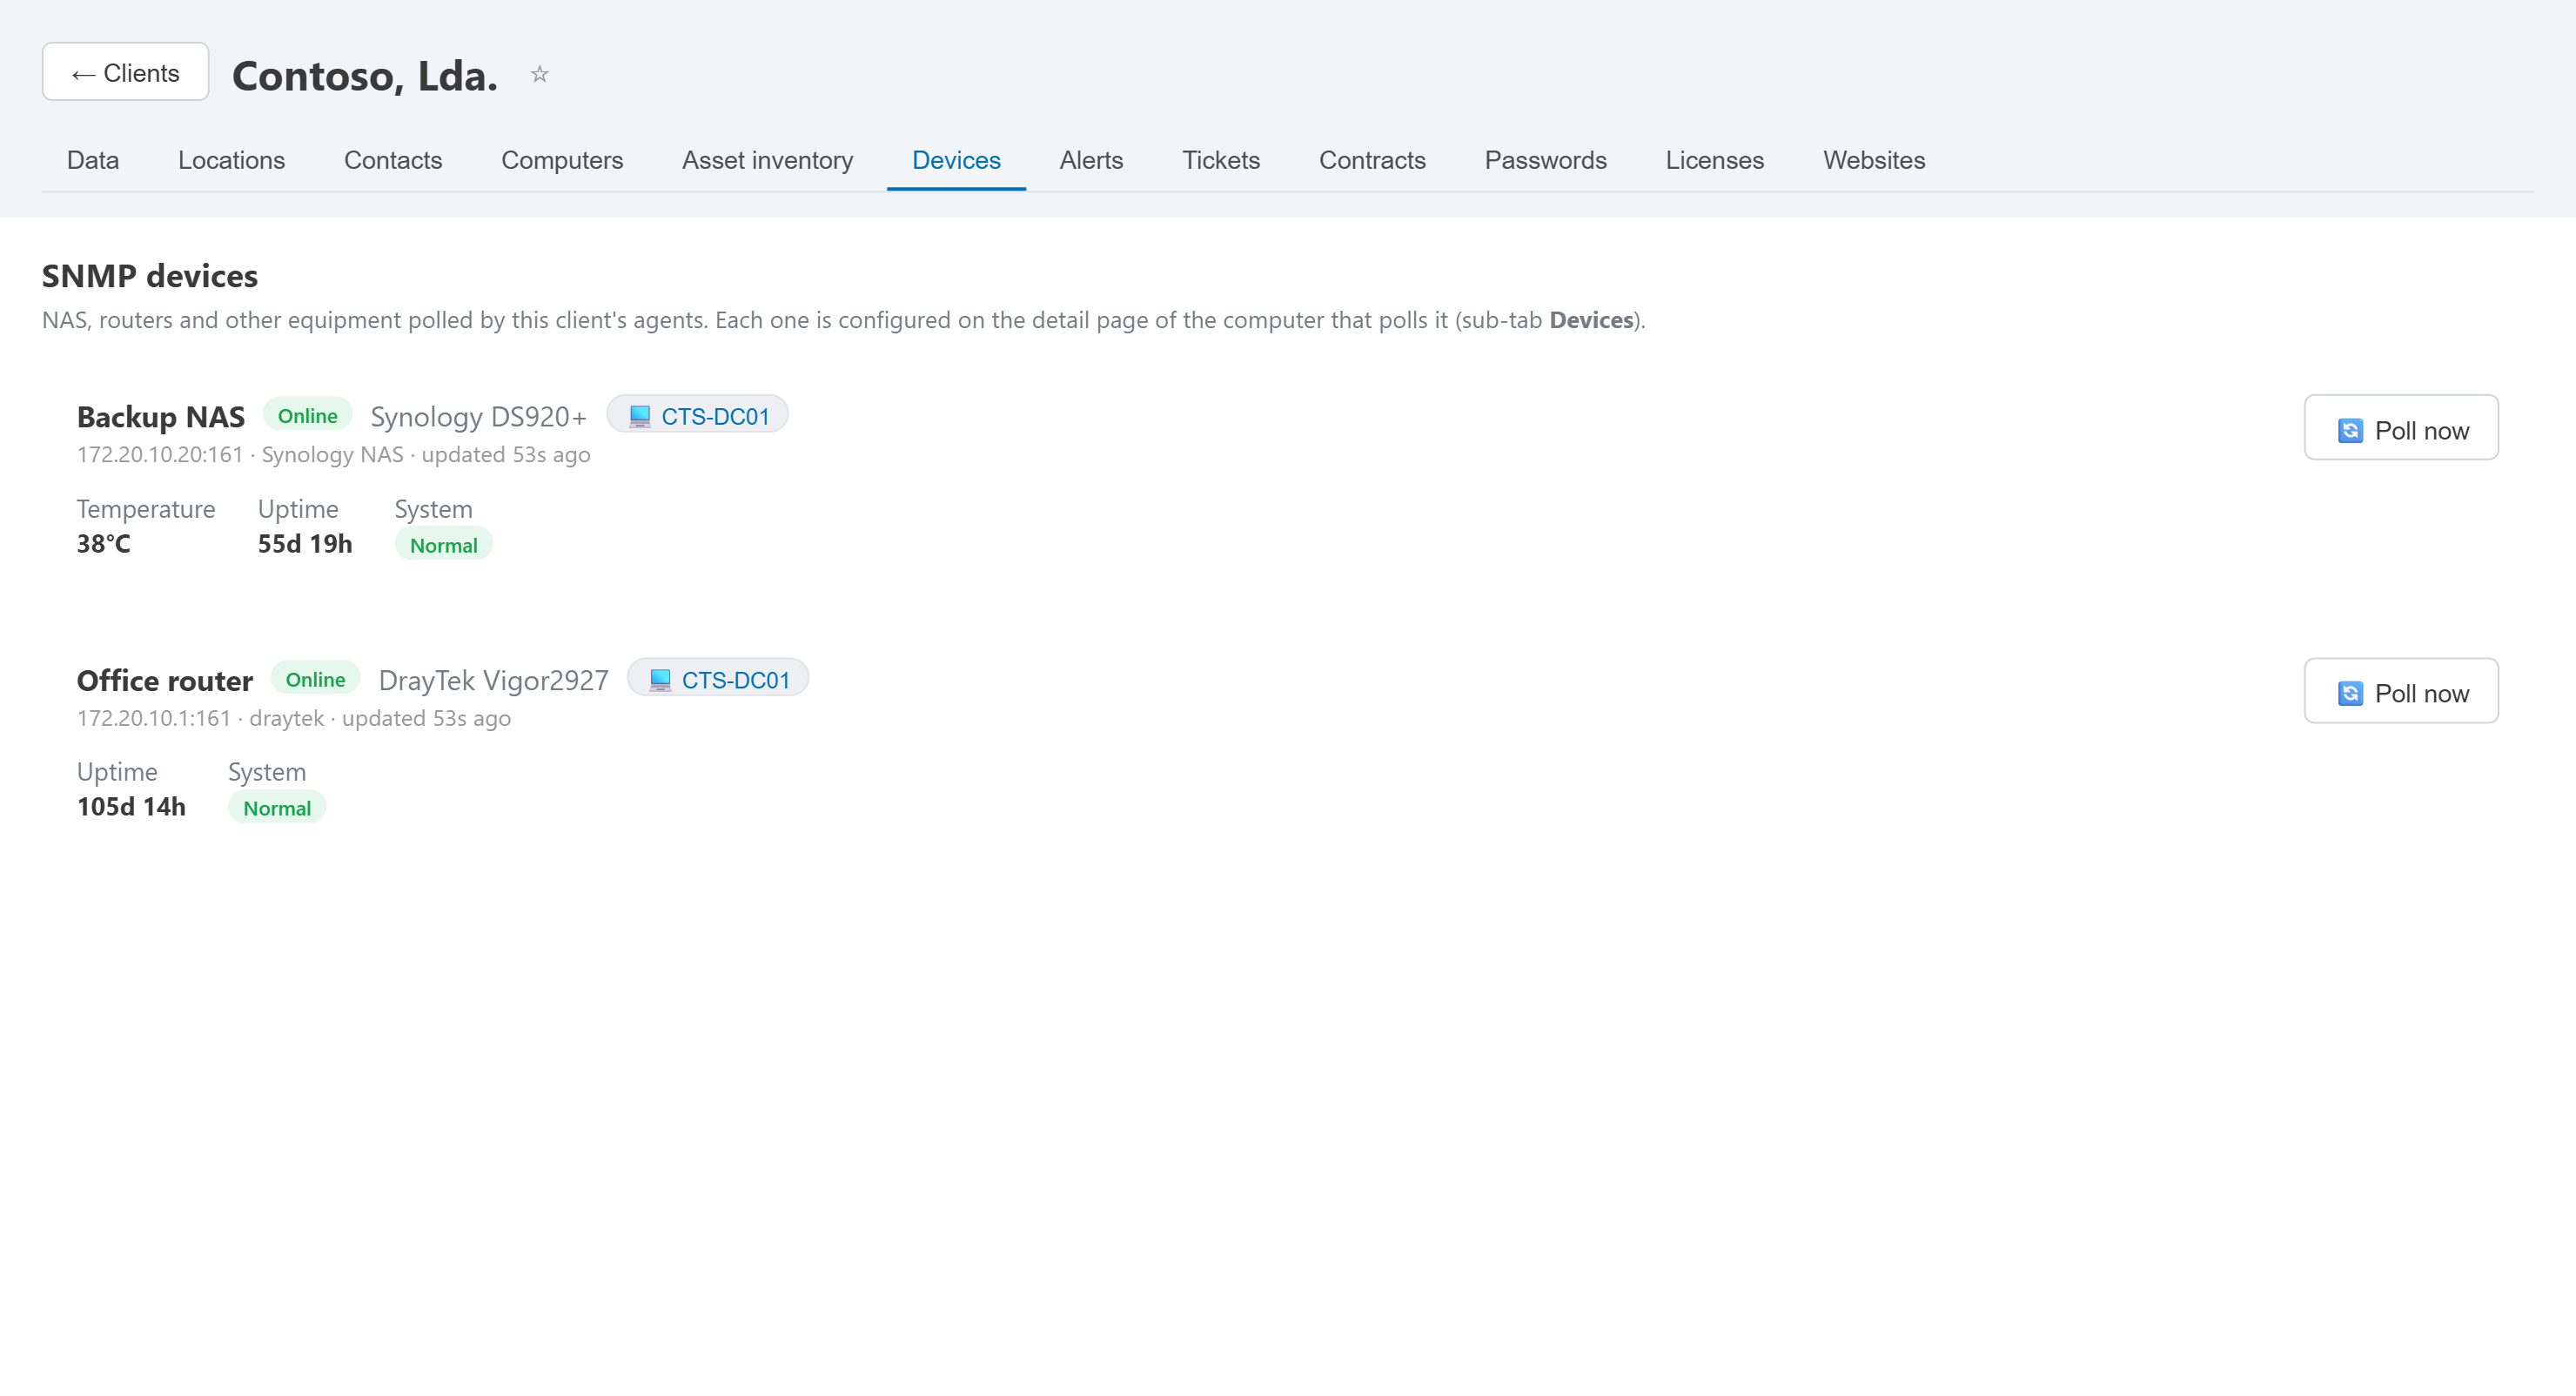
Task: Click Office router device name
Action: click(165, 681)
